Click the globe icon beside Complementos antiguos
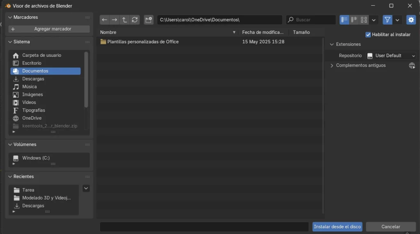The height and width of the screenshot is (234, 420). click(x=412, y=65)
